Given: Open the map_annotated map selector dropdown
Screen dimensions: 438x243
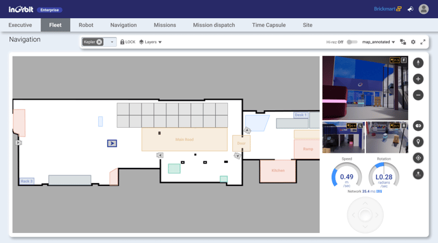Looking at the screenshot, I should coord(379,42).
